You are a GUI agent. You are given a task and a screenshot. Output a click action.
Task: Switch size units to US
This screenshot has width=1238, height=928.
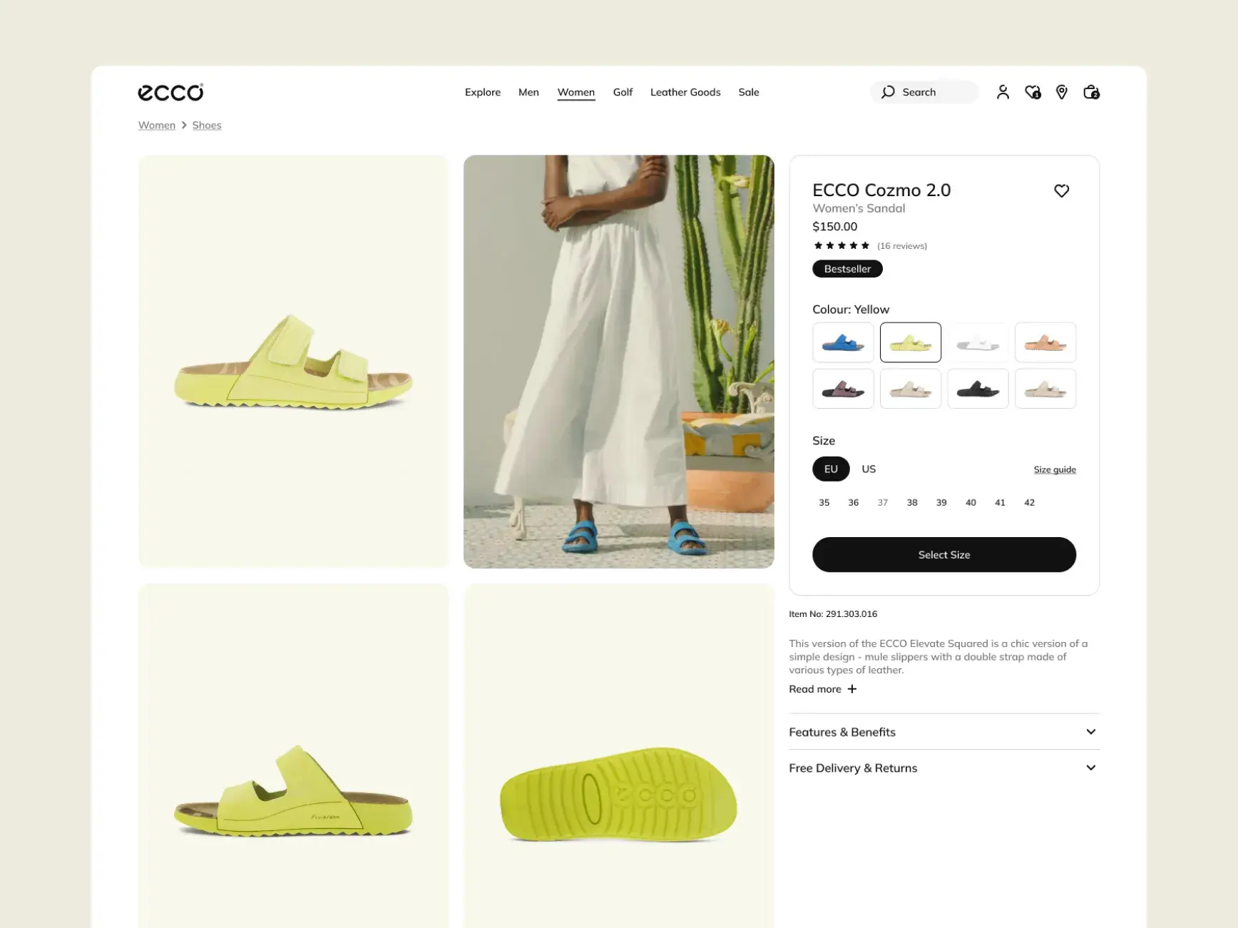coord(869,469)
